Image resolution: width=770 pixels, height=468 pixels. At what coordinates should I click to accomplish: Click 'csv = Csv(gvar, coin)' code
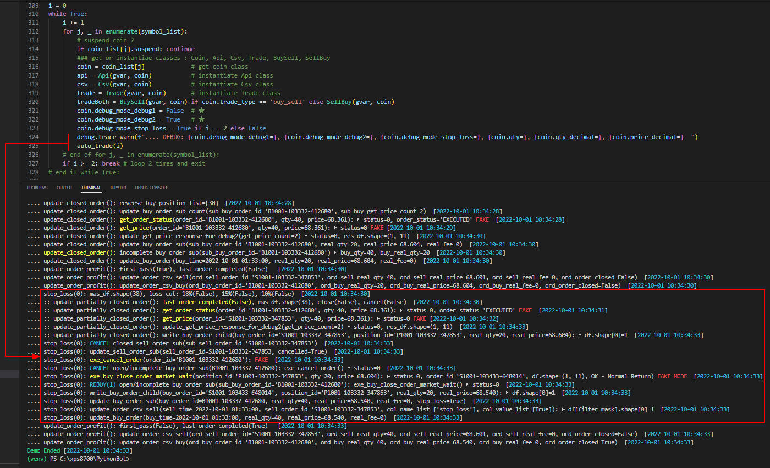[x=114, y=84]
